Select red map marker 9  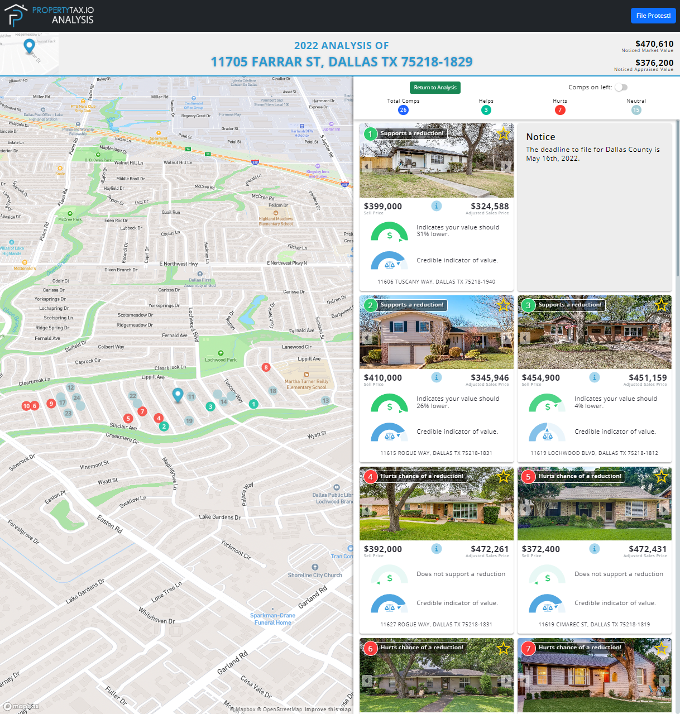(51, 404)
